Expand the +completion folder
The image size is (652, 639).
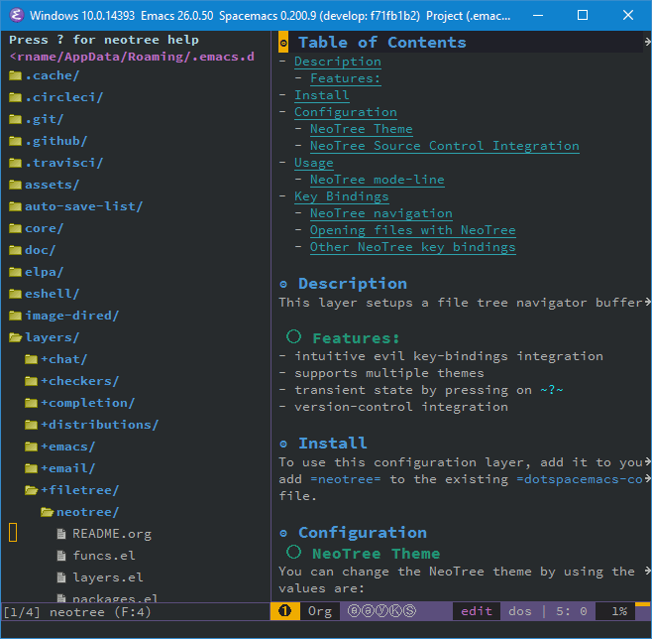[x=31, y=403]
